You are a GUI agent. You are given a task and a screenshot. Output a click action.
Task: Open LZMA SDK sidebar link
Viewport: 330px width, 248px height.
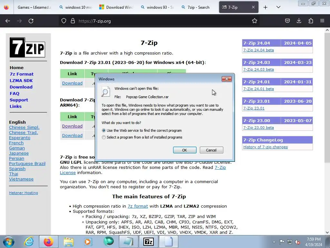(21, 80)
